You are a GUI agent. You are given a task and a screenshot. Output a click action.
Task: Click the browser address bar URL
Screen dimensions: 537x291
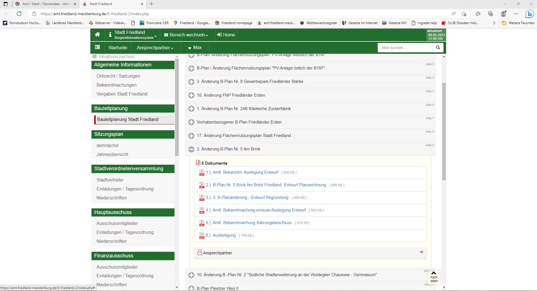(95, 14)
